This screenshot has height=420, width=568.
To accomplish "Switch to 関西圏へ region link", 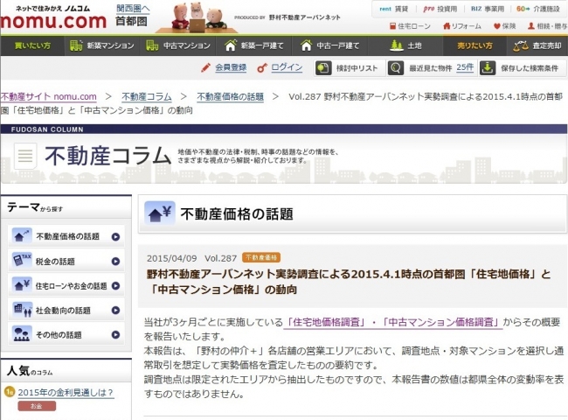I will [x=133, y=9].
